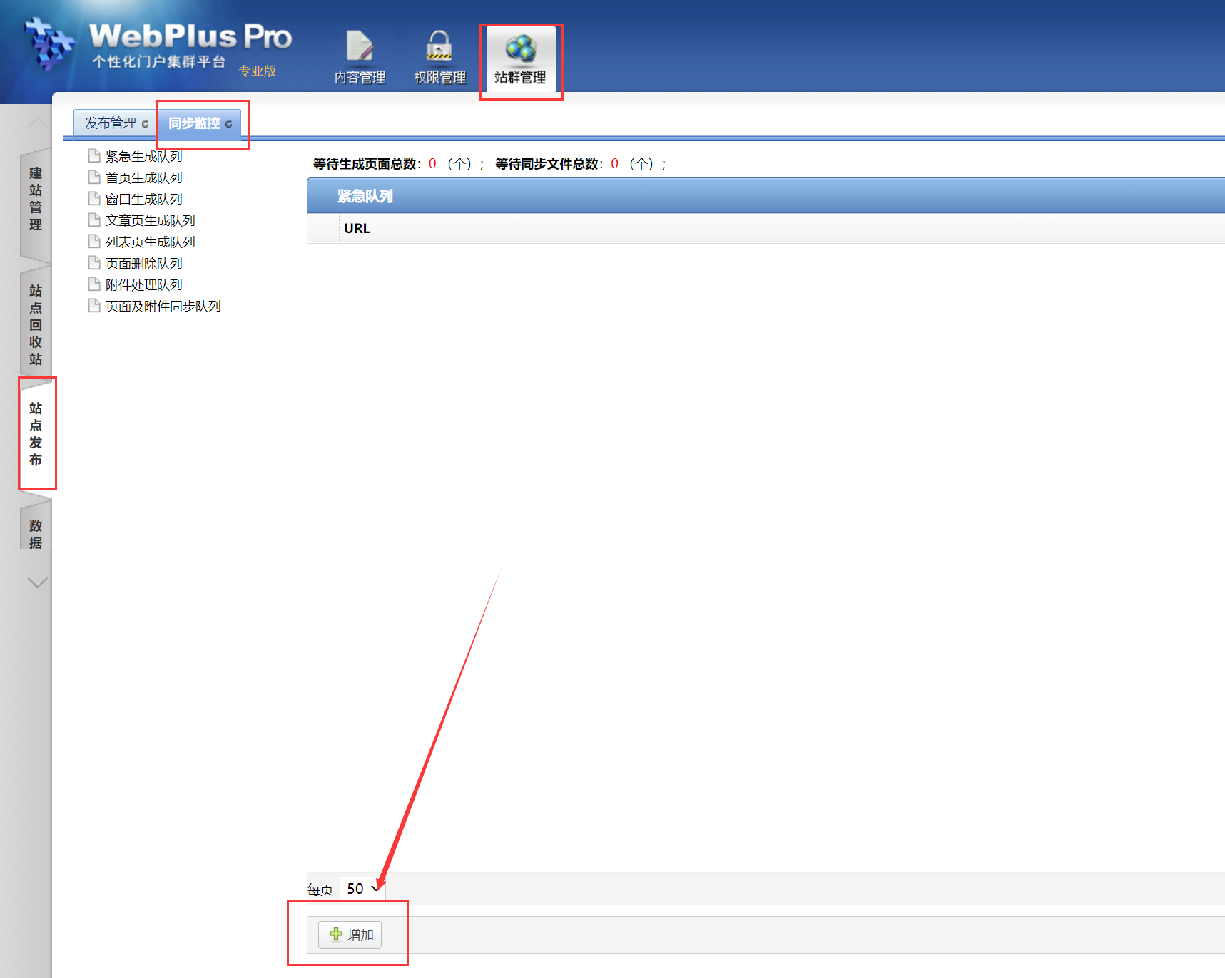Click the document icon beside 页面及附件同步队列
1225x978 pixels.
[94, 306]
